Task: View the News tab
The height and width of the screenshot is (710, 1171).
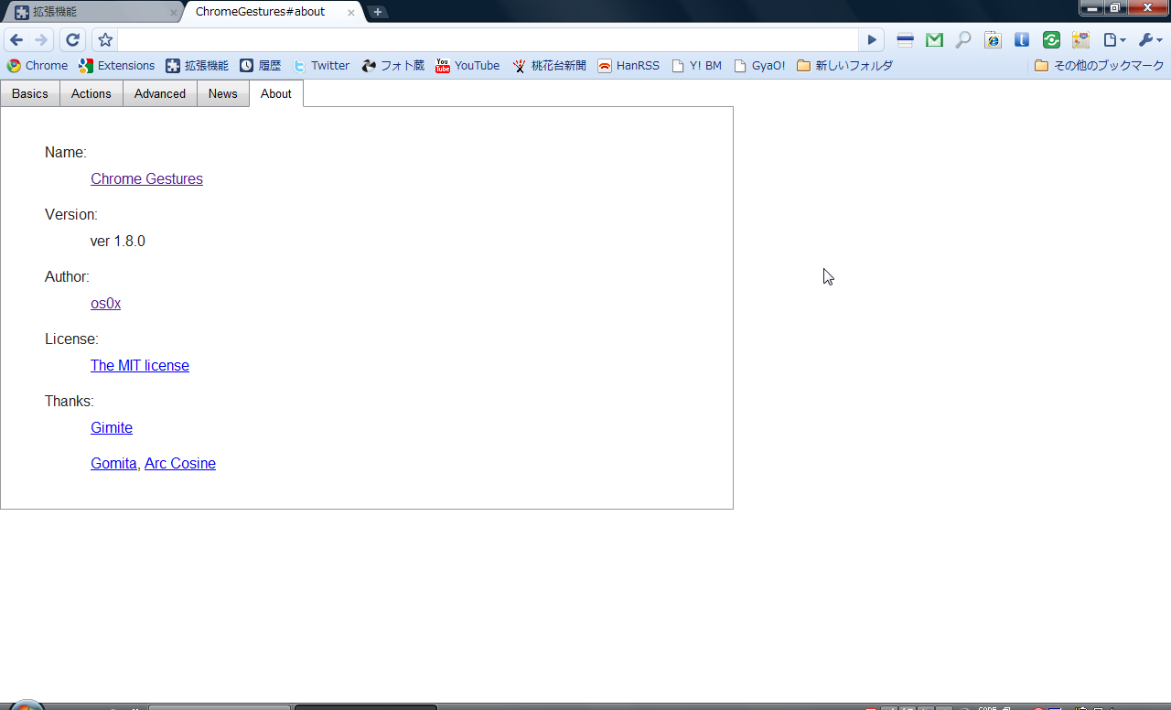Action: pyautogui.click(x=223, y=93)
